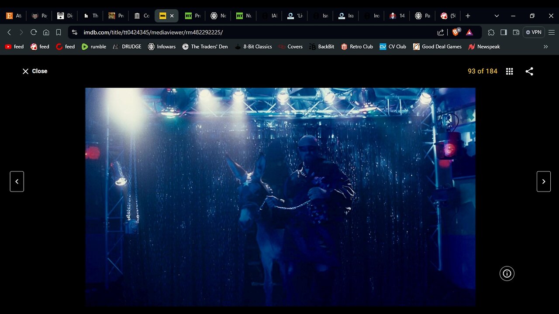This screenshot has width=559, height=314.
Task: Open the DRUDGE bookmark
Action: click(127, 47)
